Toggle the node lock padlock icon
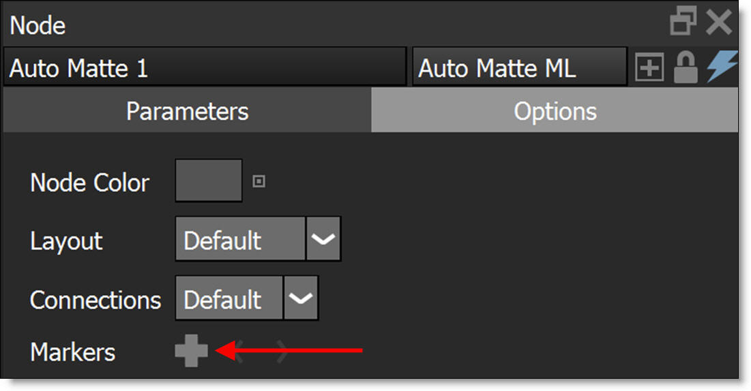Viewport: 751px width, 391px height. 685,68
